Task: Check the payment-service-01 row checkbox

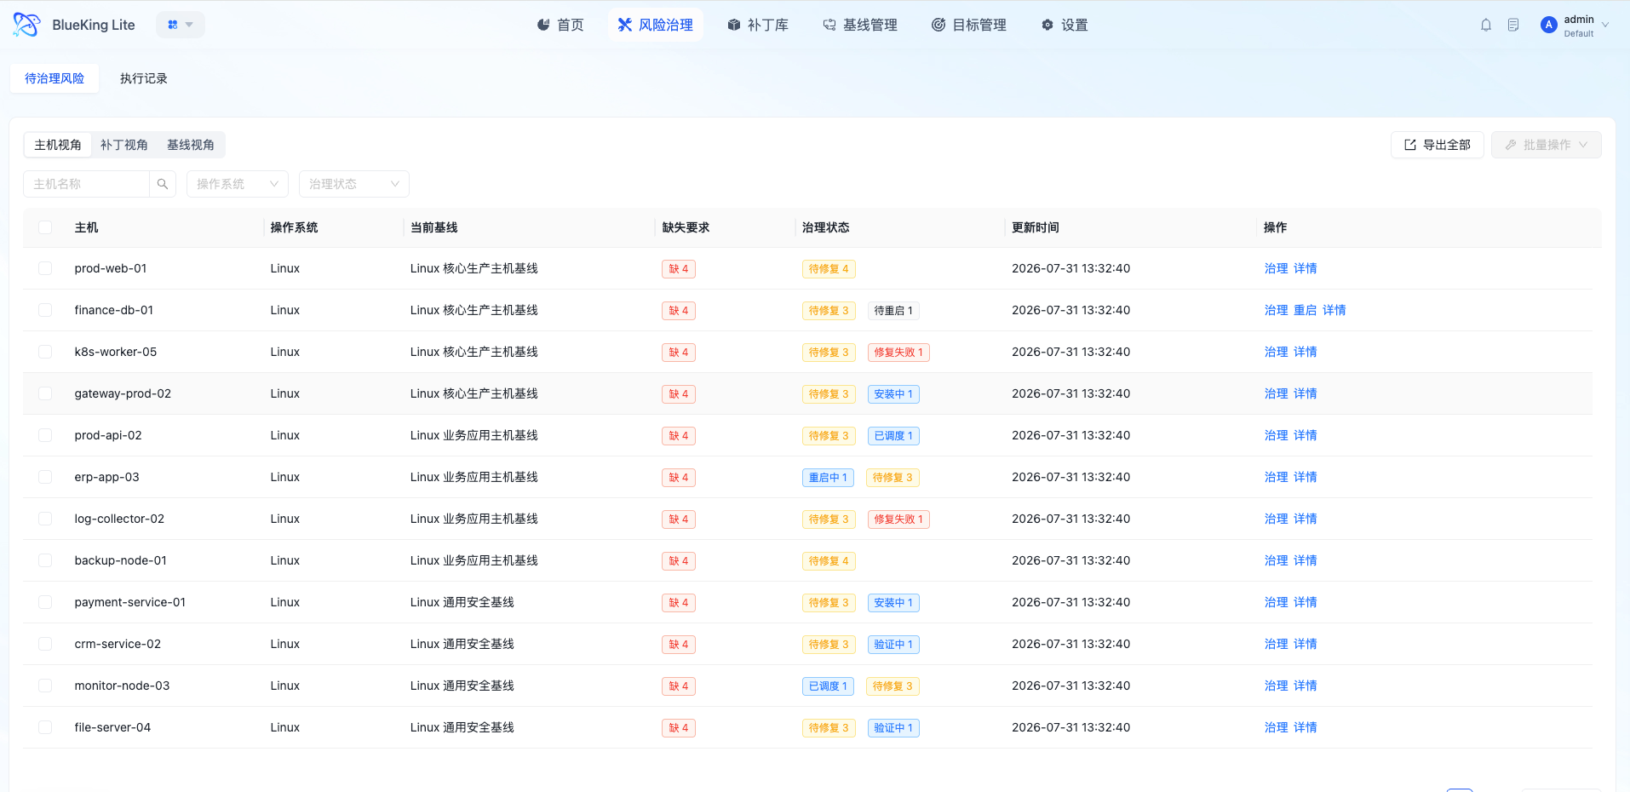Action: pos(45,602)
